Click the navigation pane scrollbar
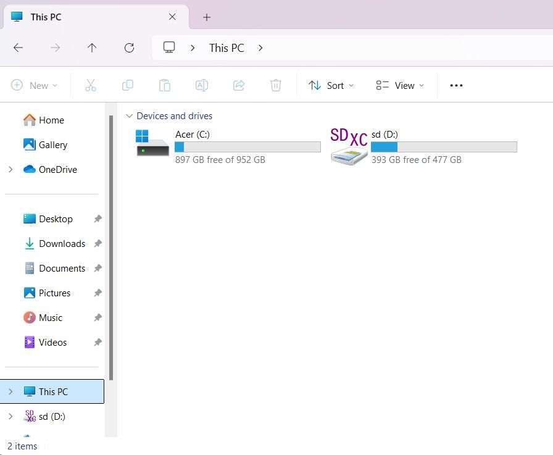 [111, 248]
